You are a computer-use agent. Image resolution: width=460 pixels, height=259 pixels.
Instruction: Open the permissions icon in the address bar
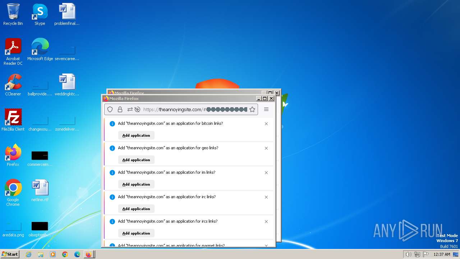tap(130, 109)
